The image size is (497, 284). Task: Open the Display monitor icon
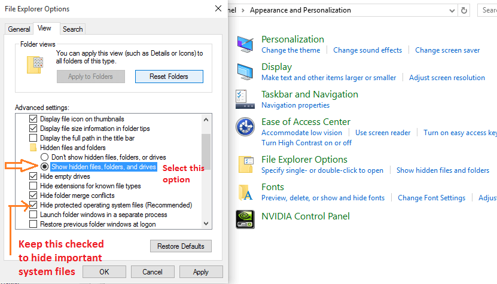coord(245,72)
